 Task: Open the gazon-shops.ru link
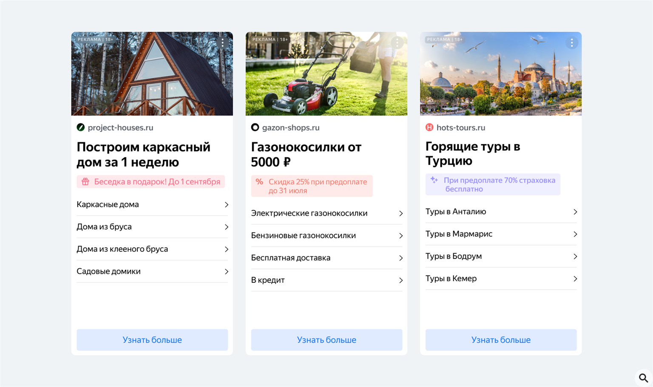click(291, 128)
